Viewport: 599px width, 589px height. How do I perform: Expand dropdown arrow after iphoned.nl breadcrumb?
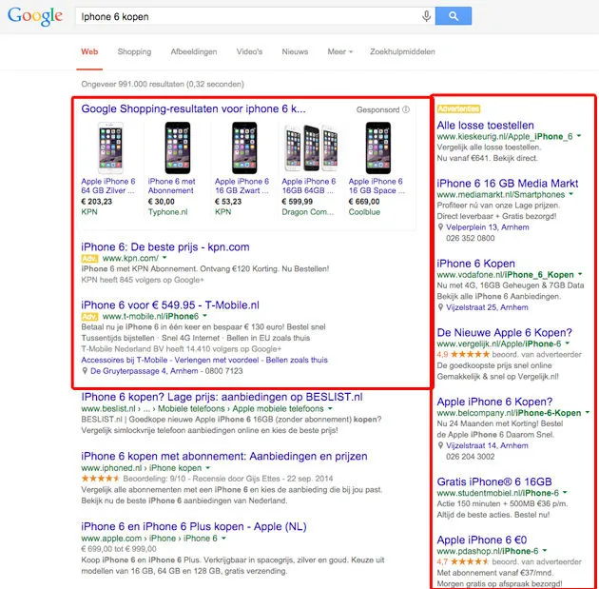point(208,468)
